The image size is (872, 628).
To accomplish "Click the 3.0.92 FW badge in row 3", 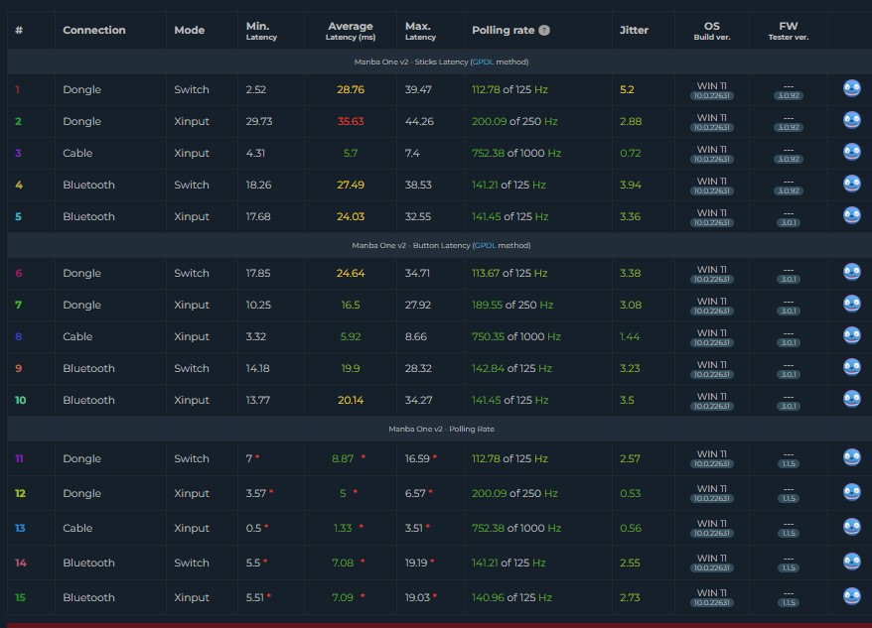I will [x=789, y=159].
